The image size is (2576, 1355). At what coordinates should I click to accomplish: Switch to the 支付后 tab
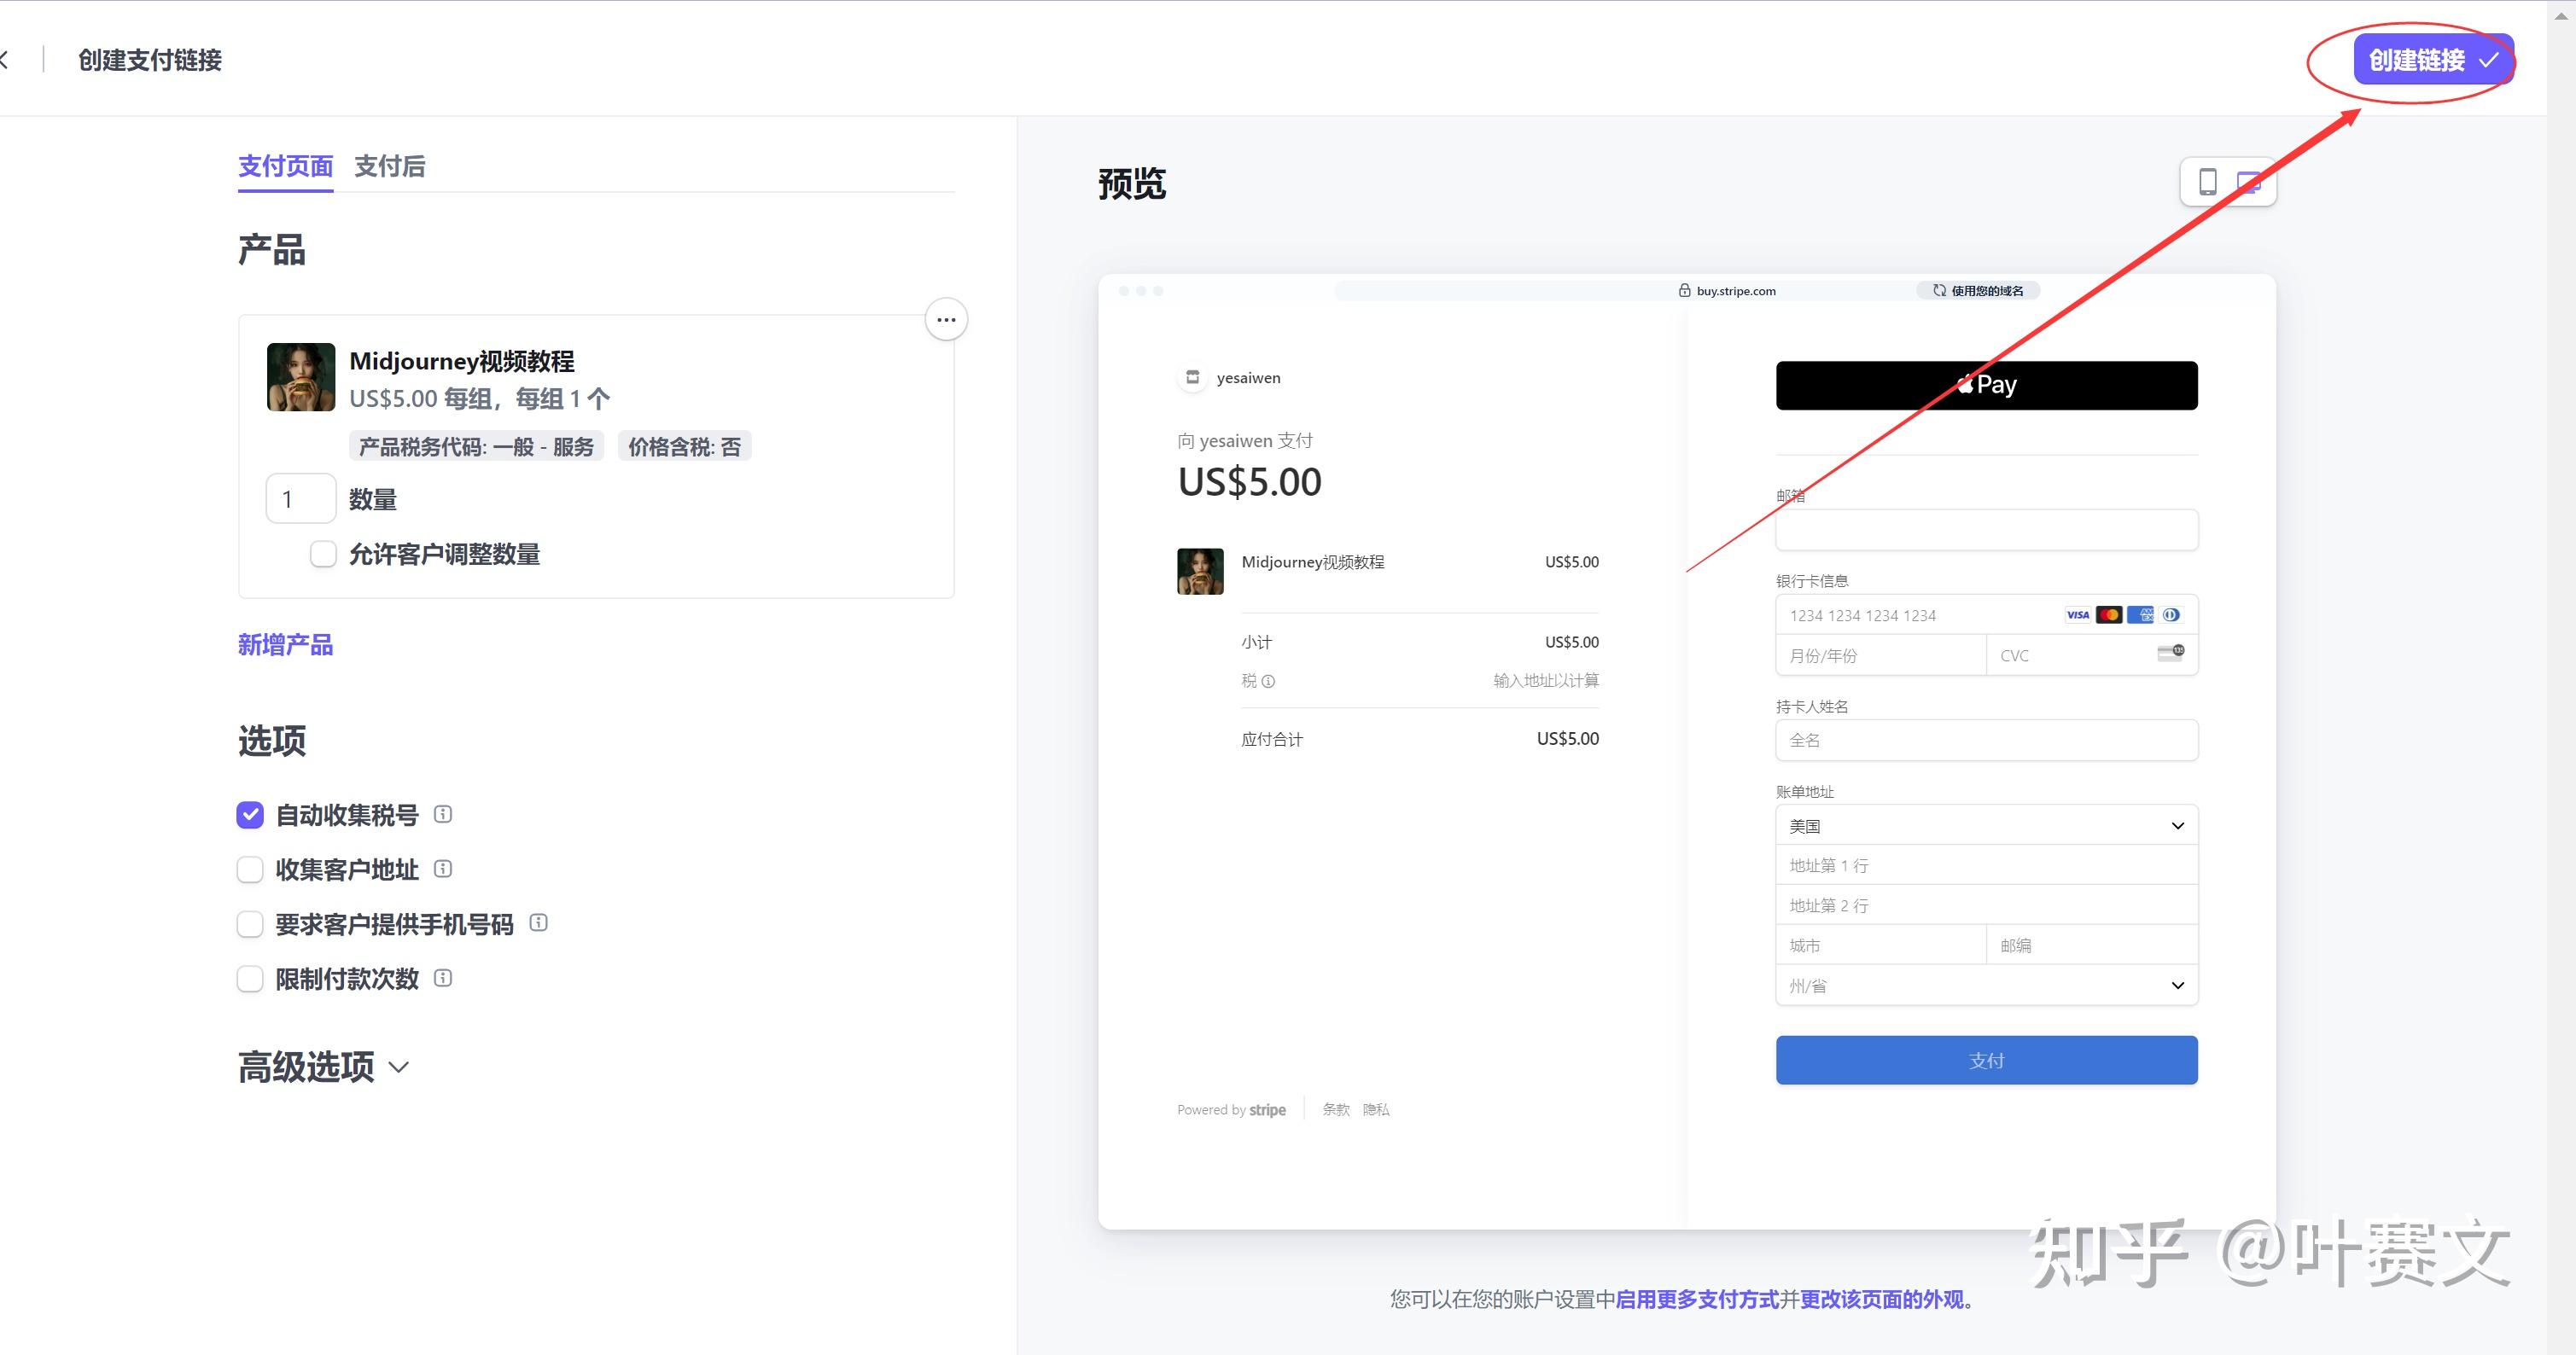[x=389, y=166]
